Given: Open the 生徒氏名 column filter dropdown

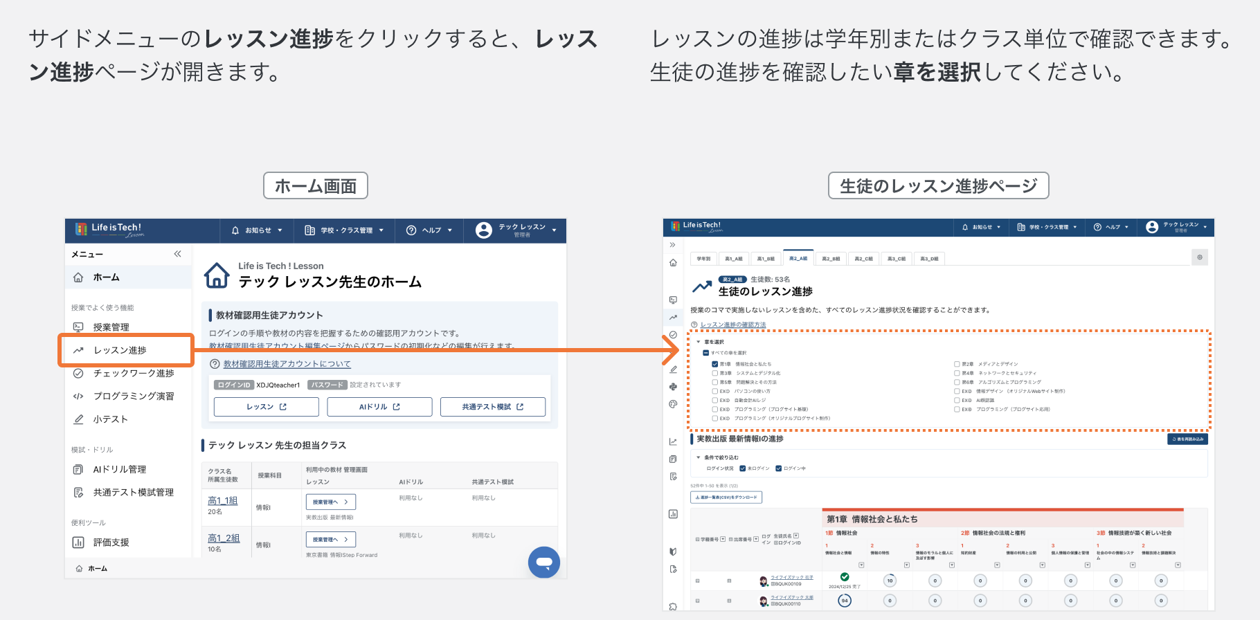Looking at the screenshot, I should pos(796,536).
